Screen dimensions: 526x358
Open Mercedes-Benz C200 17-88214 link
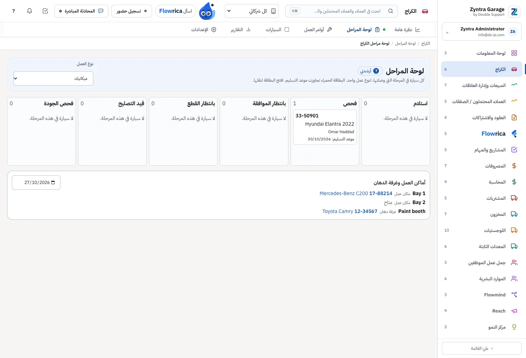click(x=356, y=193)
